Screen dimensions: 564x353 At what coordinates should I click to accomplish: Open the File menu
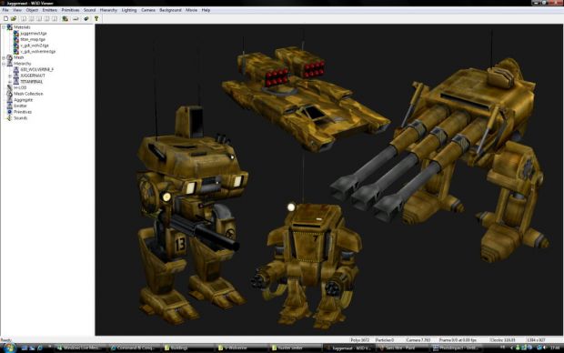coord(5,10)
